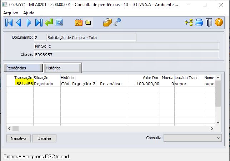Go to the next record
Viewport: 230px width, 161px height.
pos(29,23)
